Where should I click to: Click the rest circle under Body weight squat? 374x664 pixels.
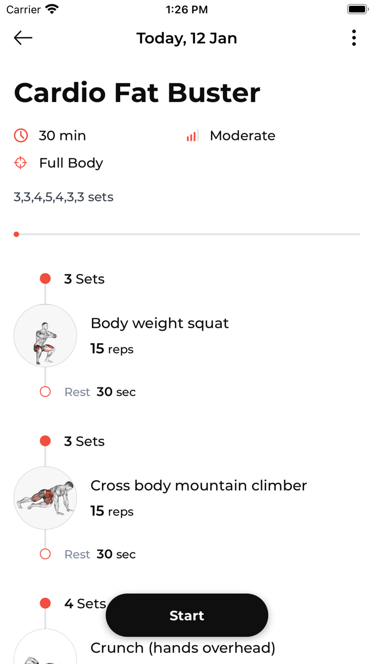tap(45, 391)
